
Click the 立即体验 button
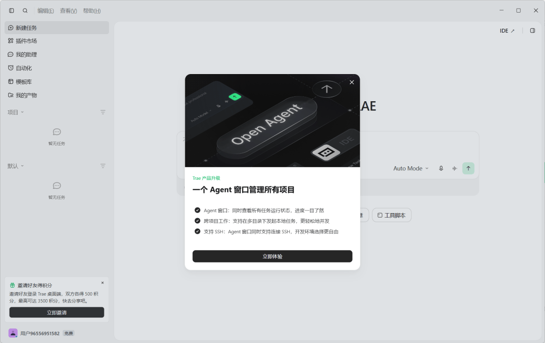[x=272, y=256]
